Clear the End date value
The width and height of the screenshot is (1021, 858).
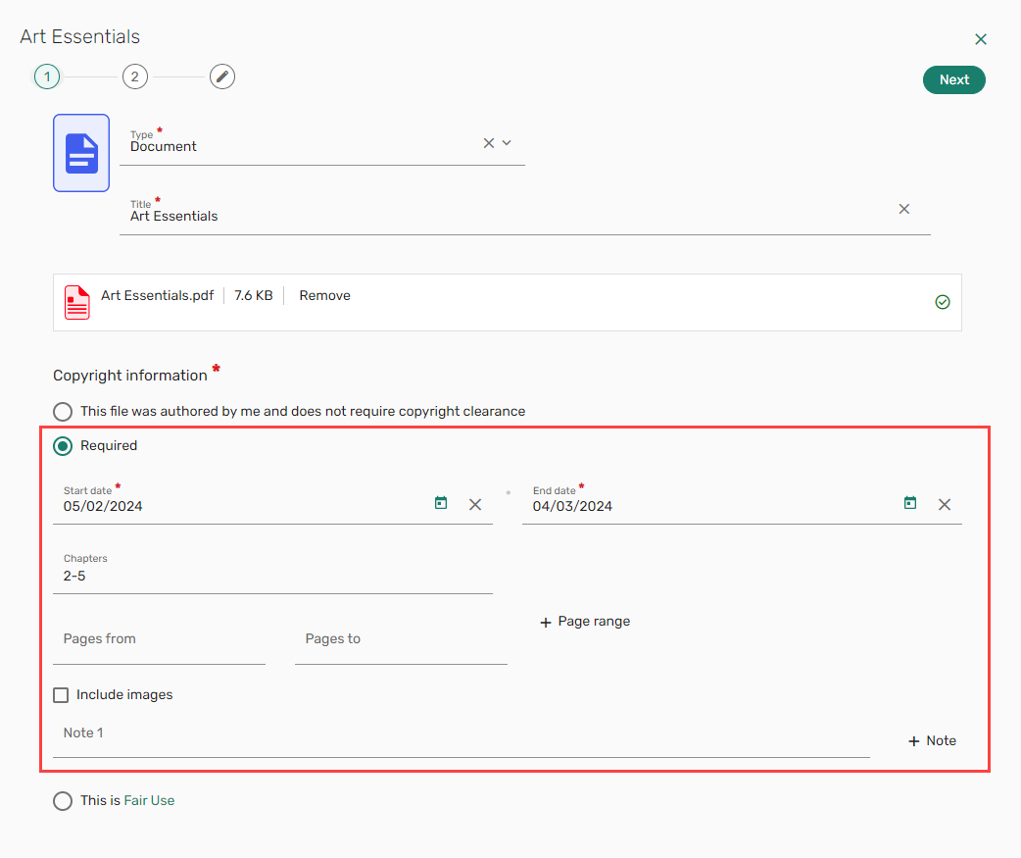pos(945,504)
